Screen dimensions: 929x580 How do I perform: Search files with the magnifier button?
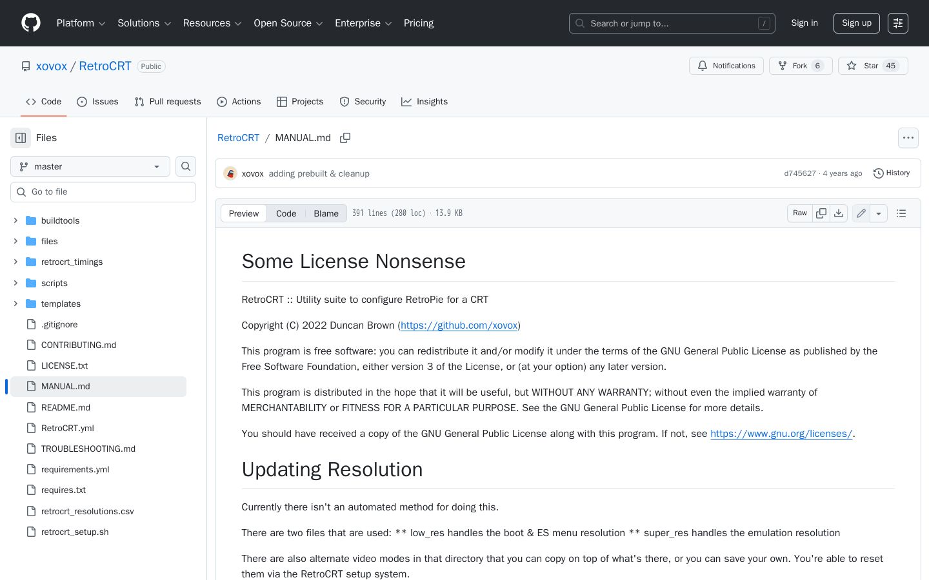tap(186, 166)
